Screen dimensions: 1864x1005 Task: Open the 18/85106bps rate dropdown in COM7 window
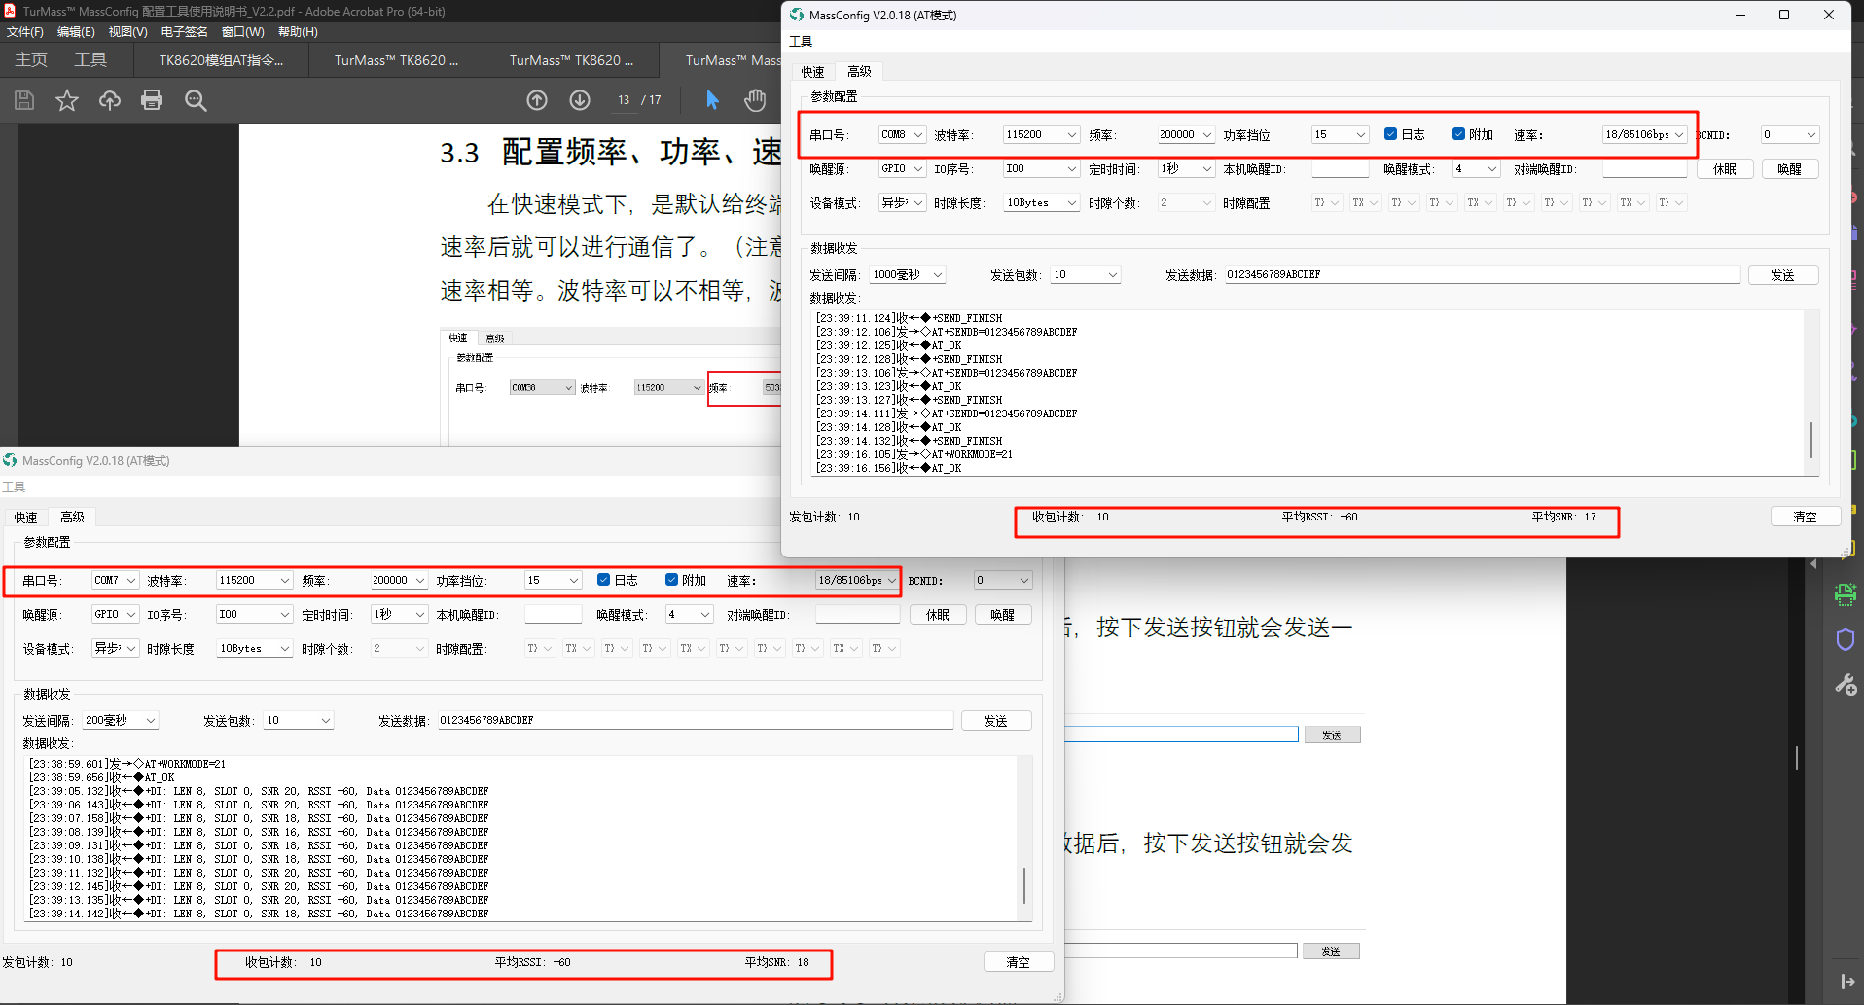[857, 580]
